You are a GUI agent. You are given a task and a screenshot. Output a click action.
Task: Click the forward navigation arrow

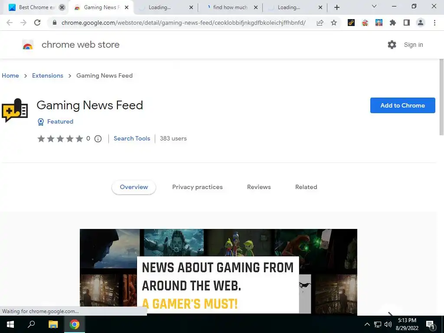click(x=23, y=23)
